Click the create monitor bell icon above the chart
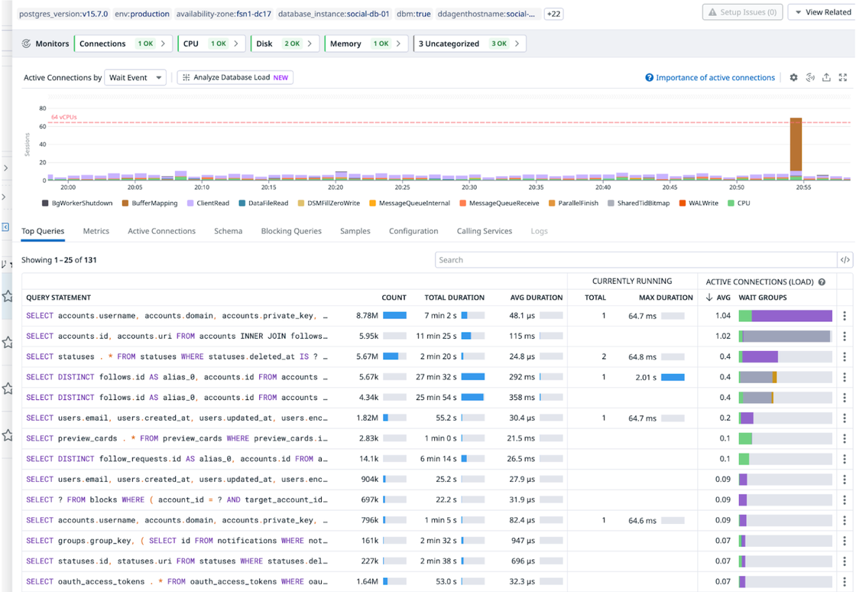This screenshot has width=856, height=592. pyautogui.click(x=810, y=77)
